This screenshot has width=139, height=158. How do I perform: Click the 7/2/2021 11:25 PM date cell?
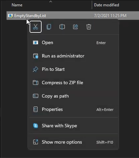(110, 16)
